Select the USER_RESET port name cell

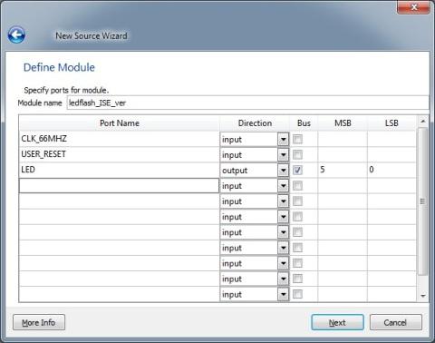119,154
